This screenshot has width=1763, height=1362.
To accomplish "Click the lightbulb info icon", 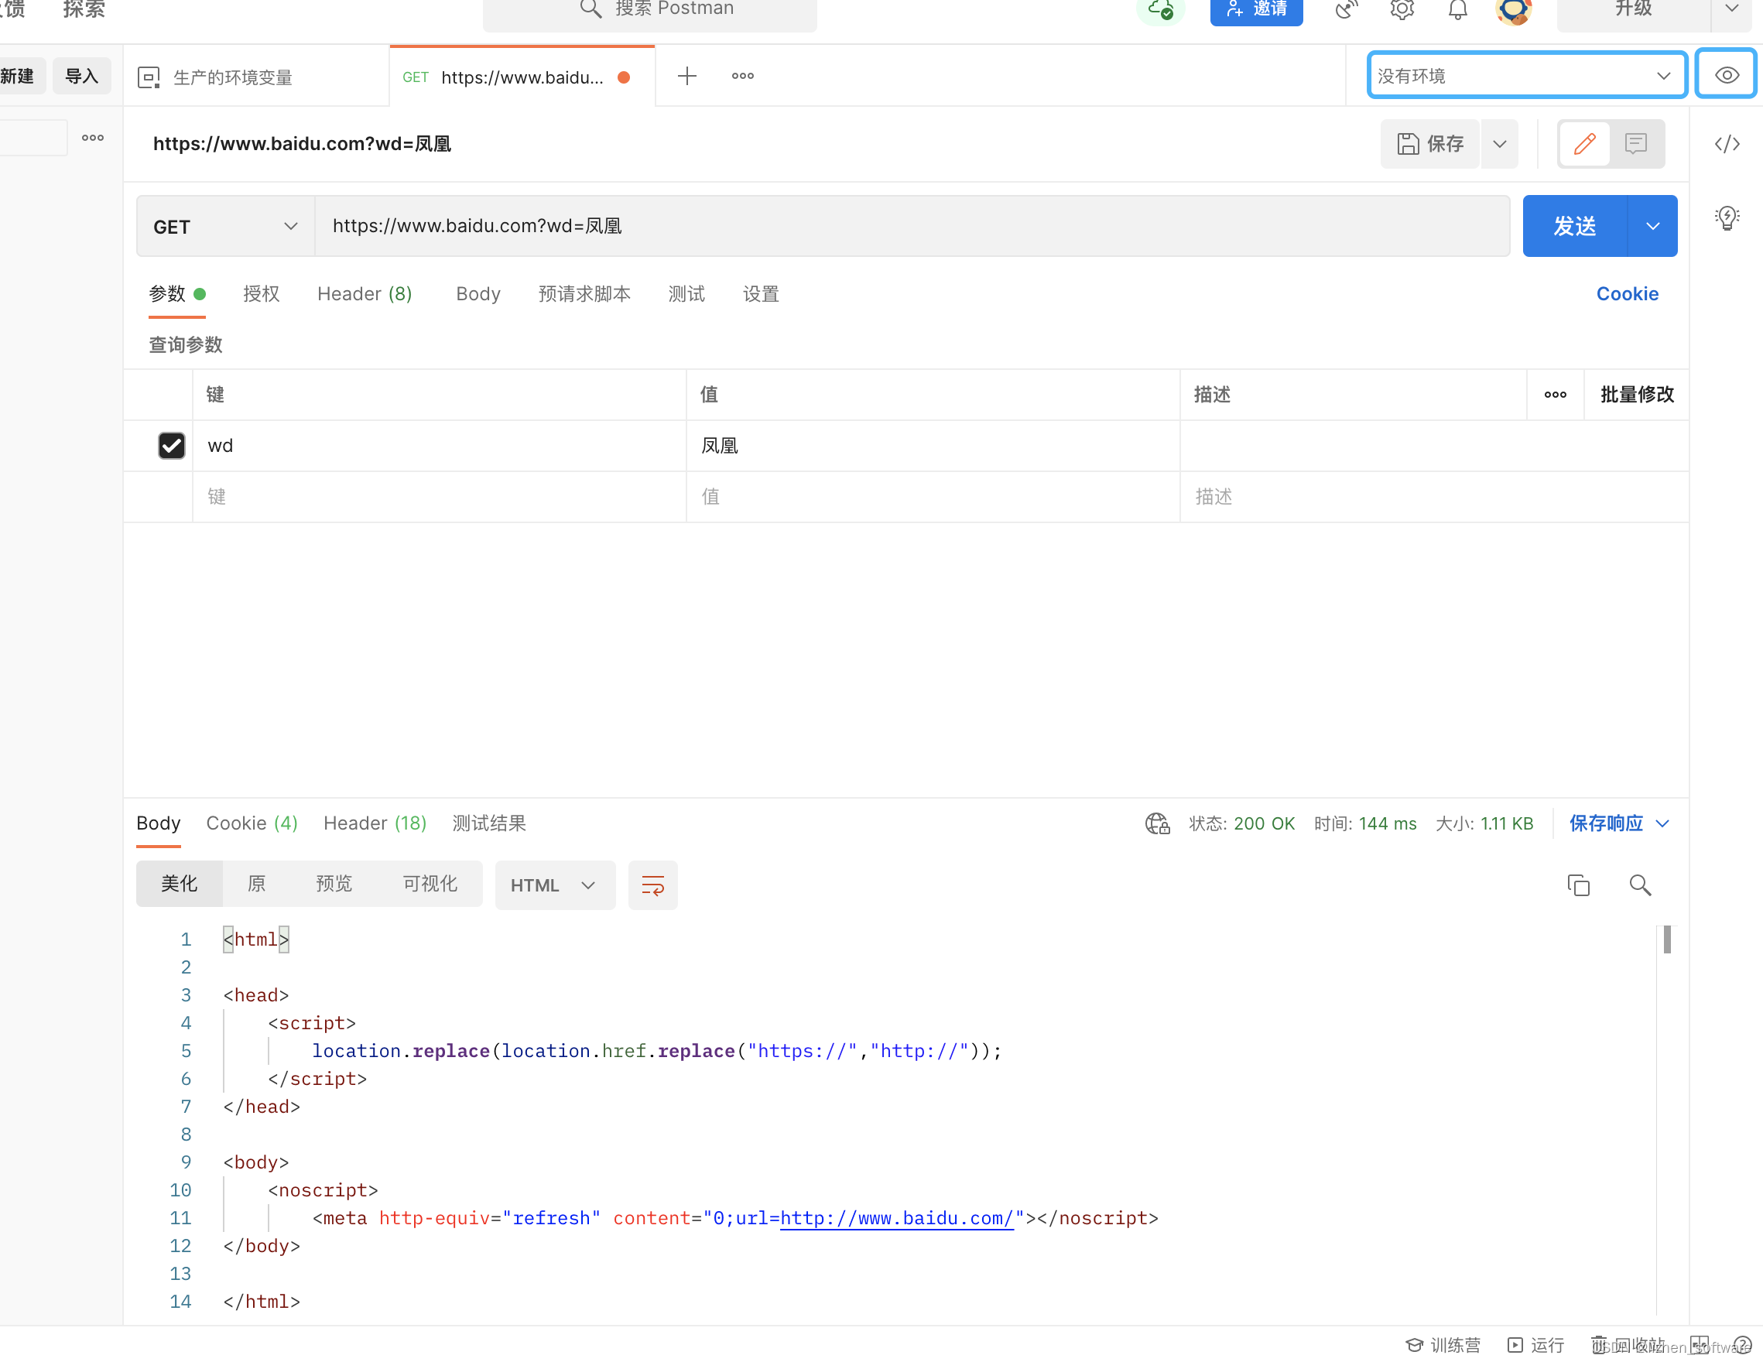I will pos(1727,217).
